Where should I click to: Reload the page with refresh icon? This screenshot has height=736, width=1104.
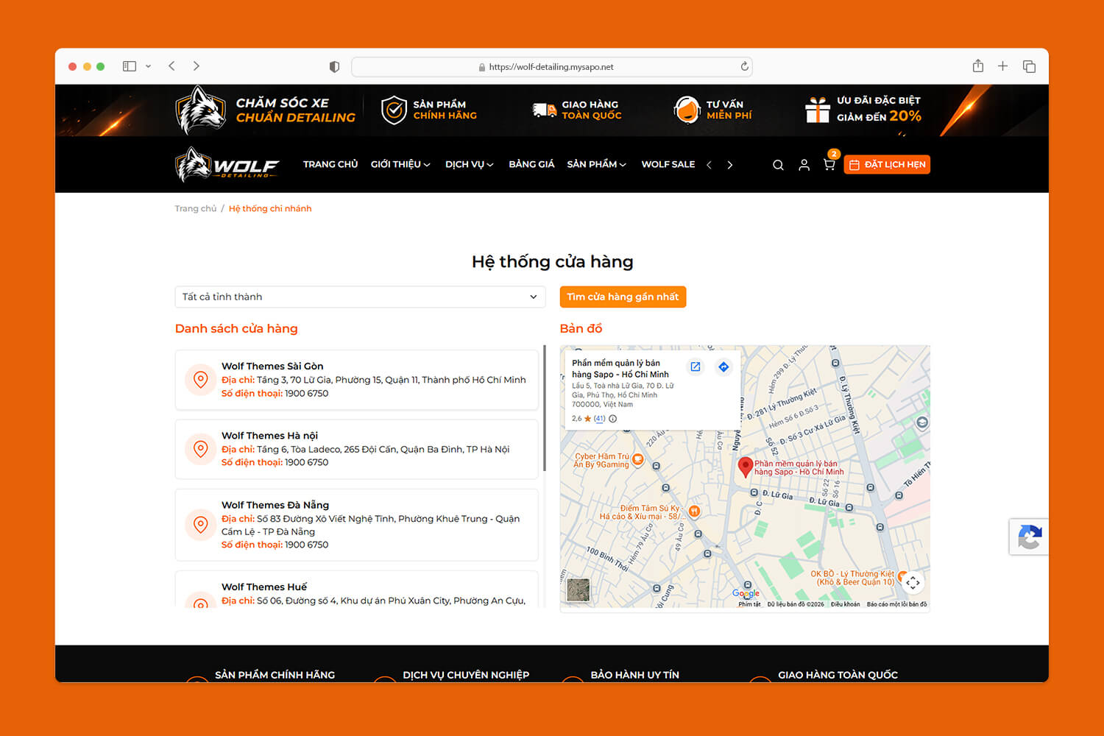(744, 66)
